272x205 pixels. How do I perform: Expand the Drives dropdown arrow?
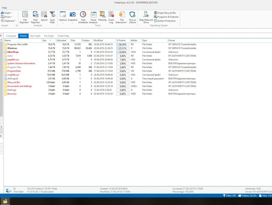12,17
